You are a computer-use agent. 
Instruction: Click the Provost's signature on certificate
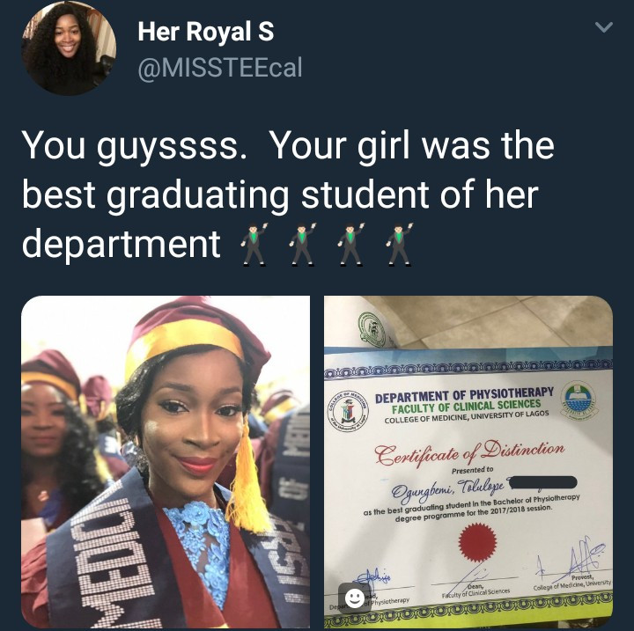point(574,559)
